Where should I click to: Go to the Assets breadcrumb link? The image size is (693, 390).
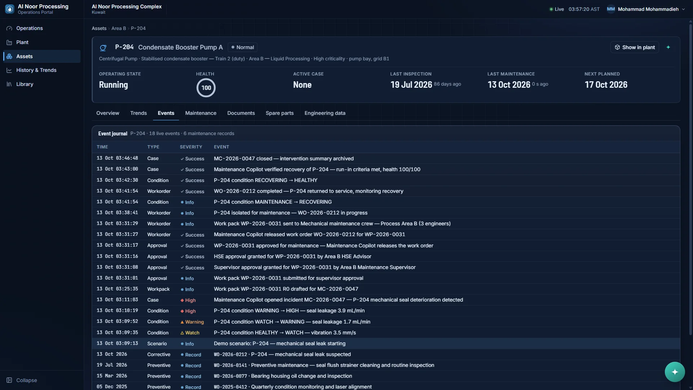99,28
